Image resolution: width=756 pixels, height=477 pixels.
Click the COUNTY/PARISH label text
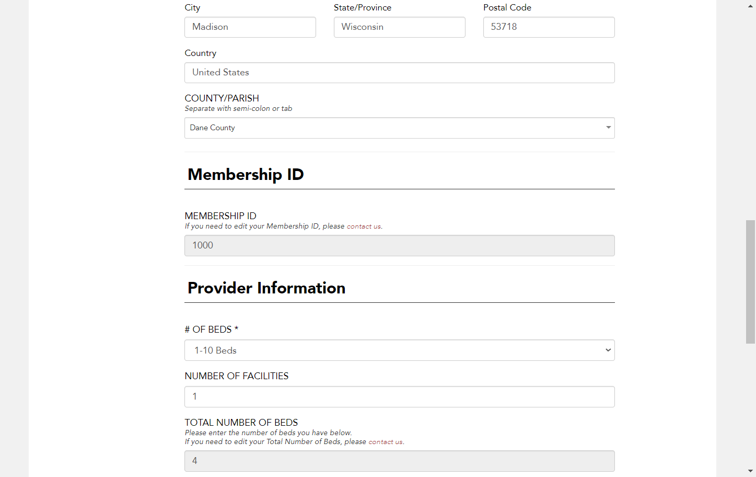point(222,98)
